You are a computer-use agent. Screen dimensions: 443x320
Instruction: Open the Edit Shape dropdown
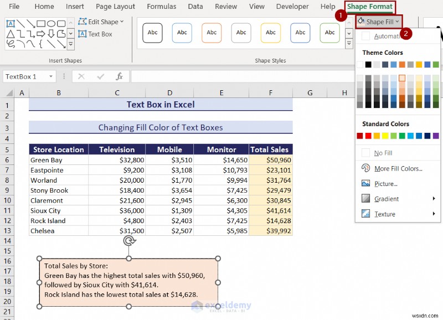pyautogui.click(x=101, y=22)
